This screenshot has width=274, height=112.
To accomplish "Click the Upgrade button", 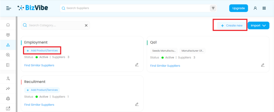I will (x=238, y=8).
